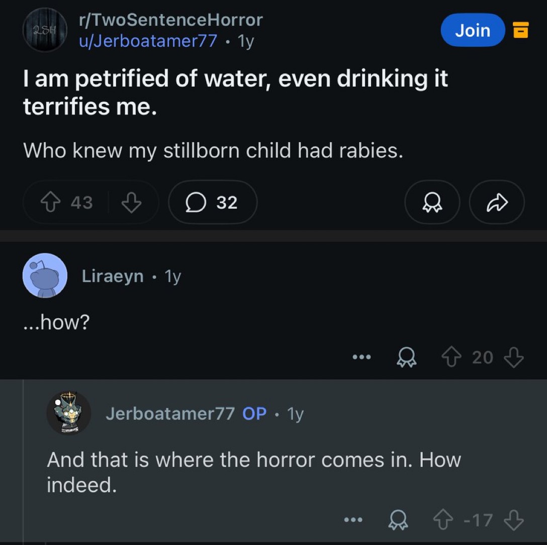Image resolution: width=547 pixels, height=545 pixels.
Task: Share the post
Action: pos(497,202)
